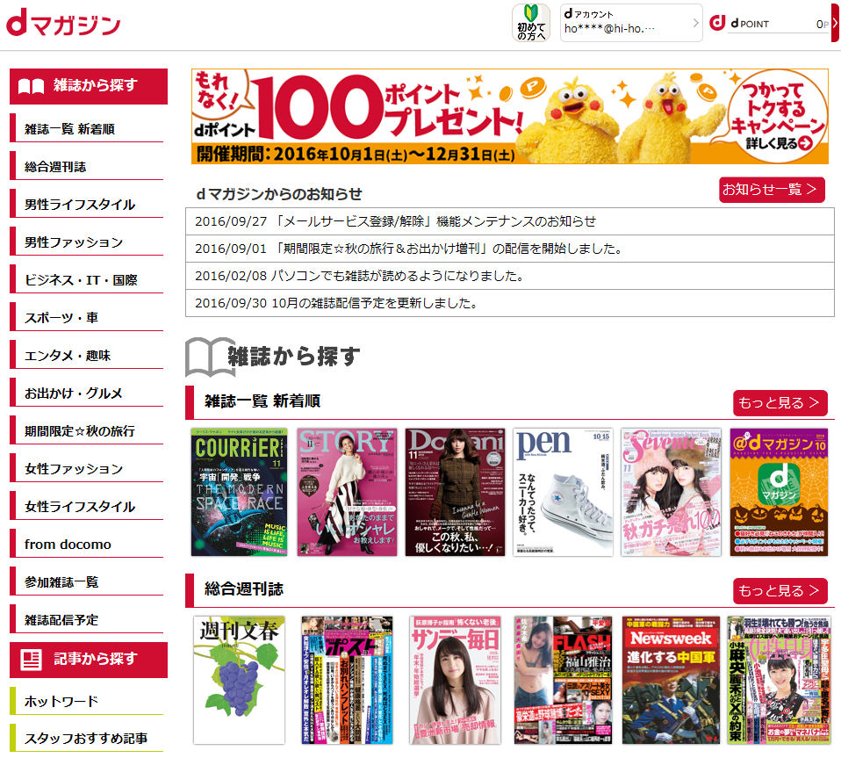Open Seventeen magazine cover
Viewport: 841px width, 758px height.
click(671, 492)
